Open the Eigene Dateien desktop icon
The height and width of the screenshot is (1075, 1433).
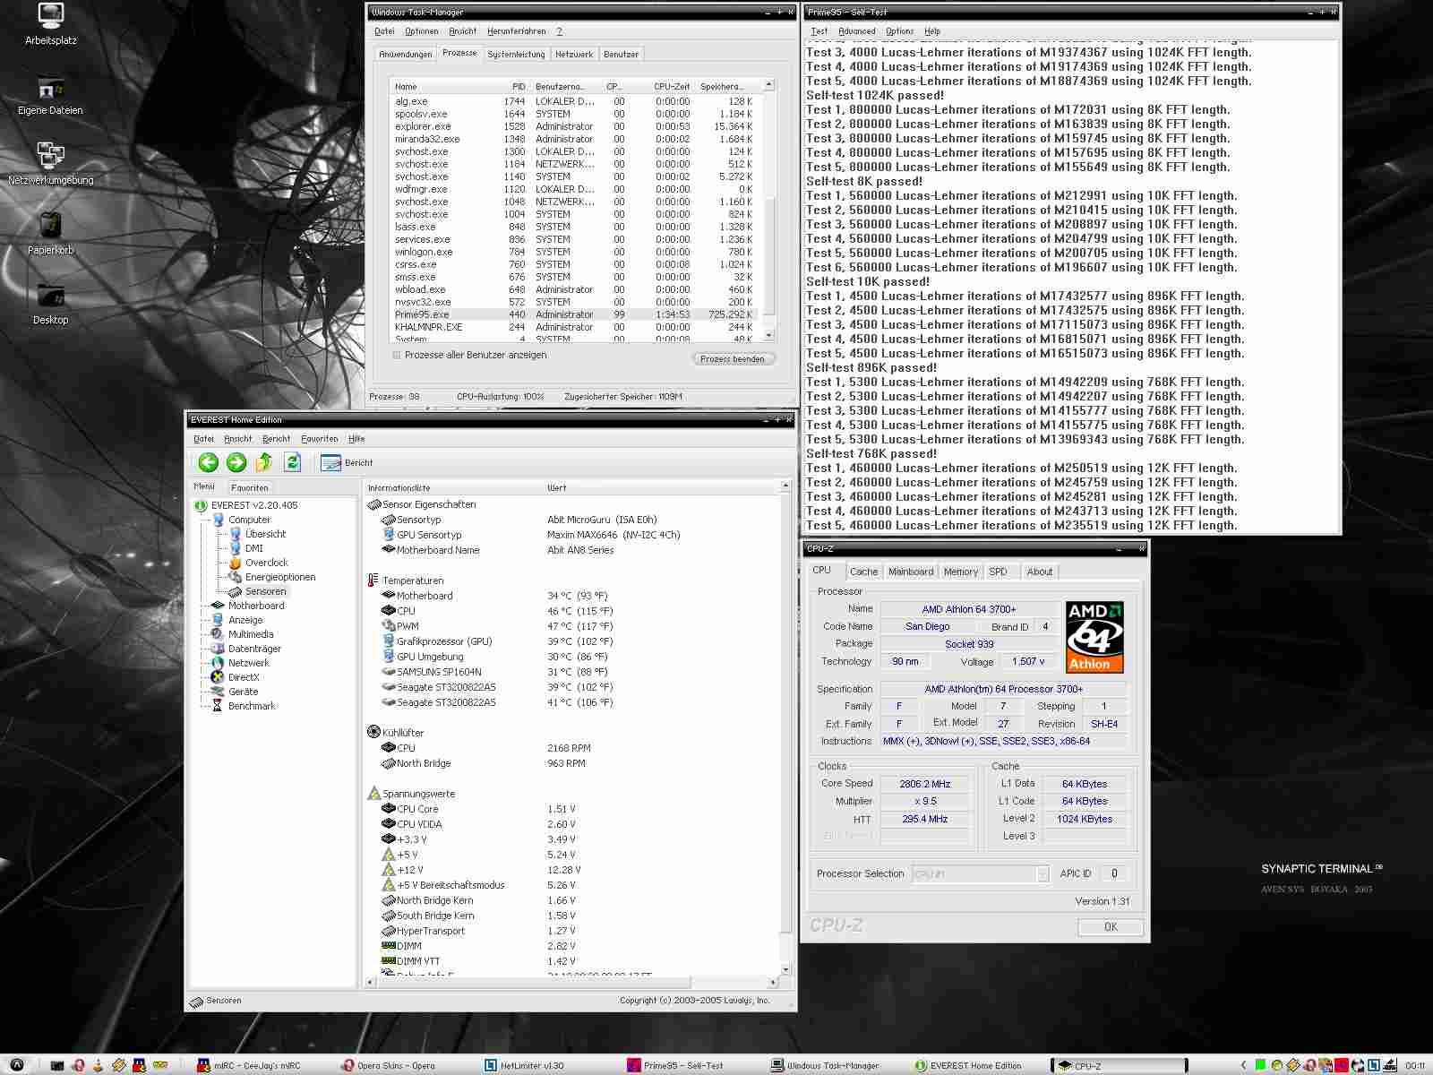tap(50, 96)
